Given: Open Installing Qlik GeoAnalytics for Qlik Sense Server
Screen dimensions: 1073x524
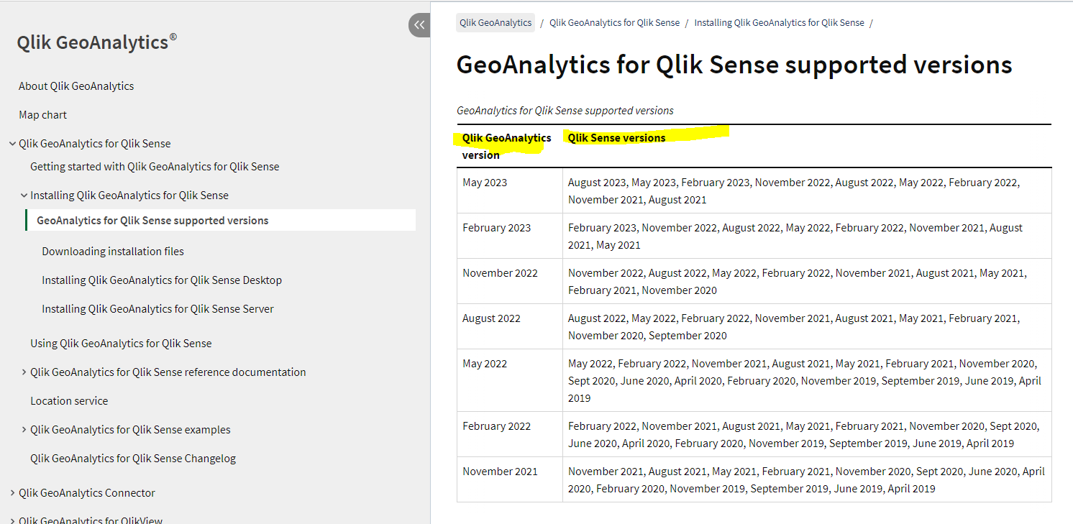Looking at the screenshot, I should coord(158,308).
